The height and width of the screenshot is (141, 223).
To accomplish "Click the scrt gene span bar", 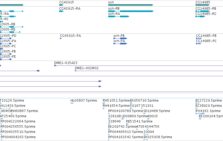I will 131,5.
